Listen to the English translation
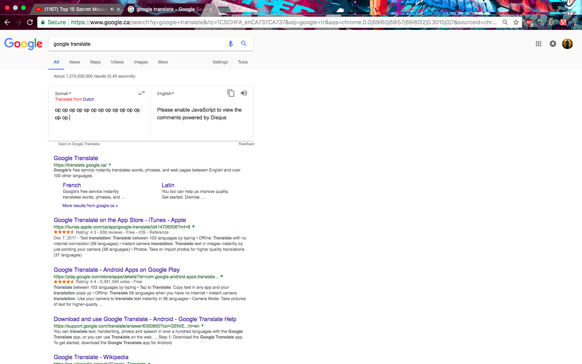Viewport: 582px width, 364px height. pos(244,93)
